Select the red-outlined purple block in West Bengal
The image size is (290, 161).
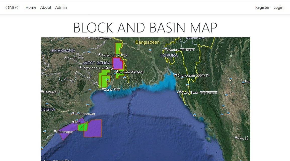[x=117, y=63]
